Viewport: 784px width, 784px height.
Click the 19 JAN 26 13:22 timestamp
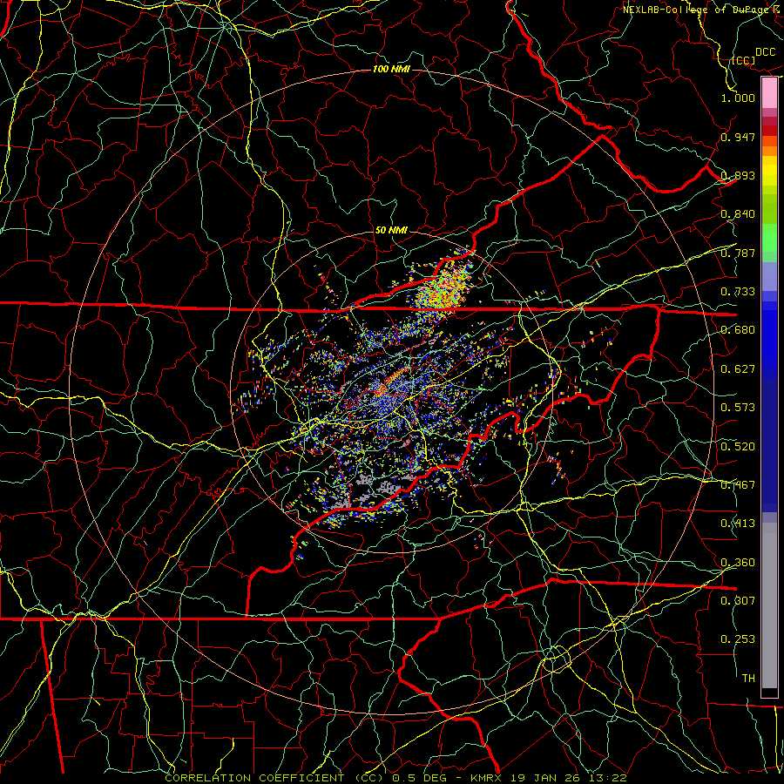coord(568,778)
